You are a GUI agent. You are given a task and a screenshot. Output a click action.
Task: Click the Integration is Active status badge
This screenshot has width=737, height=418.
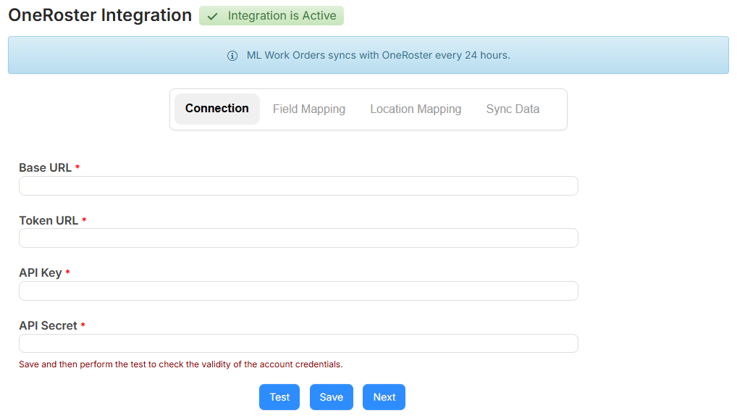(x=271, y=15)
